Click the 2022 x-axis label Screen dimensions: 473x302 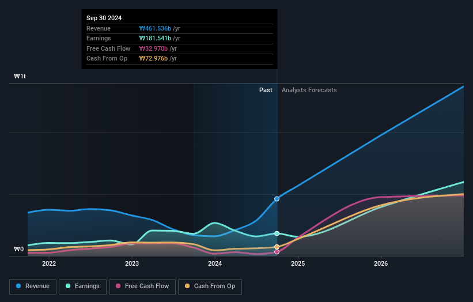(49, 263)
